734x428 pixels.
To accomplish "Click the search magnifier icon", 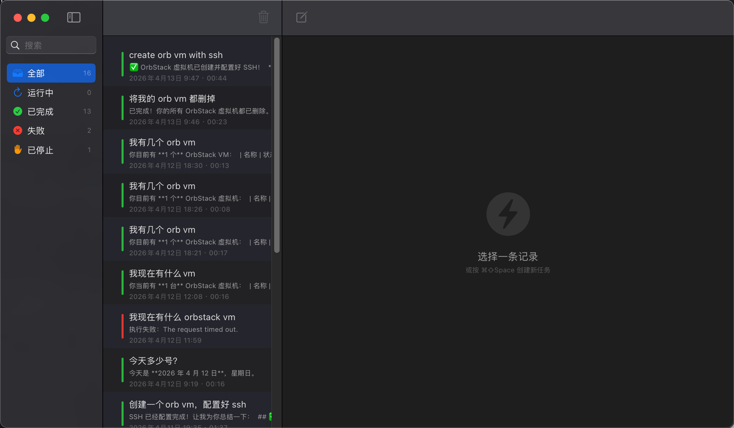I will click(15, 45).
